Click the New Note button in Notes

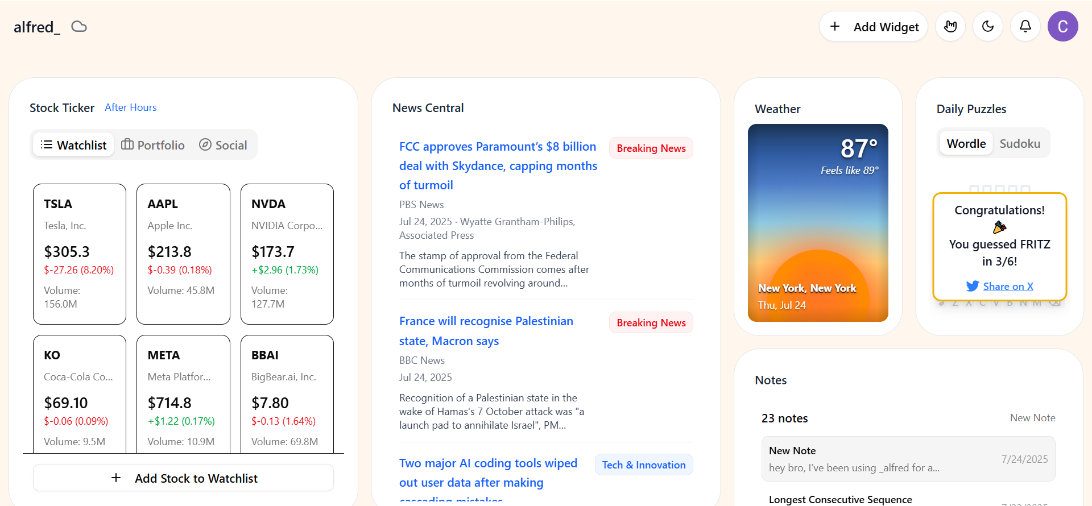point(1032,418)
